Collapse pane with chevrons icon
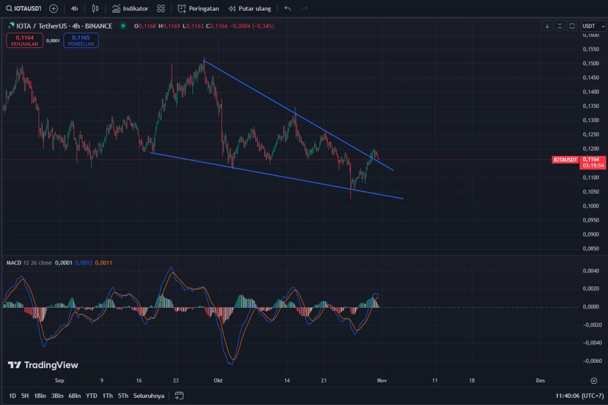608x405 pixels. pos(559,26)
